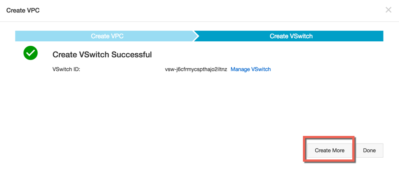This screenshot has width=399, height=171.
Task: Click the vsw-j6cfrmycspthajo2iltnz ID text
Action: [x=196, y=69]
